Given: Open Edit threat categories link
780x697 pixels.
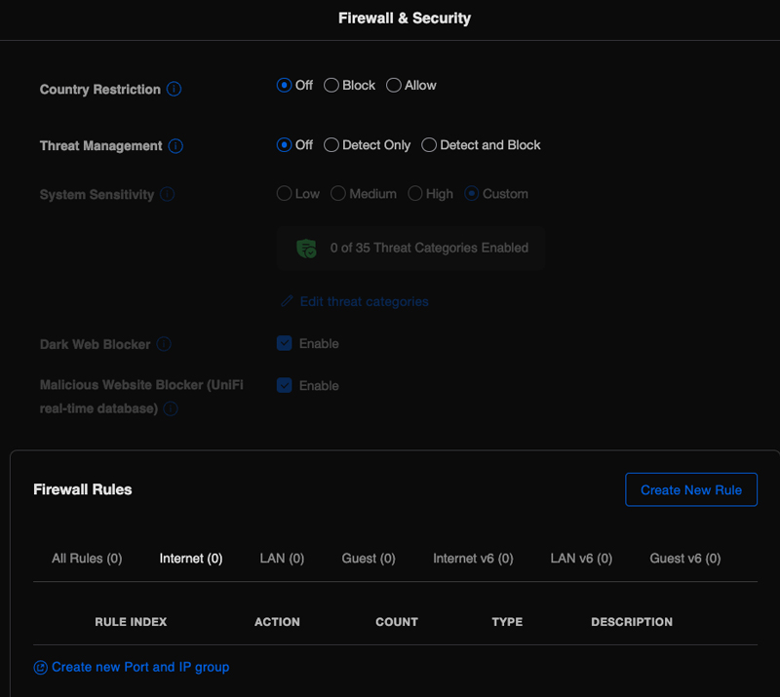Looking at the screenshot, I should [x=364, y=301].
